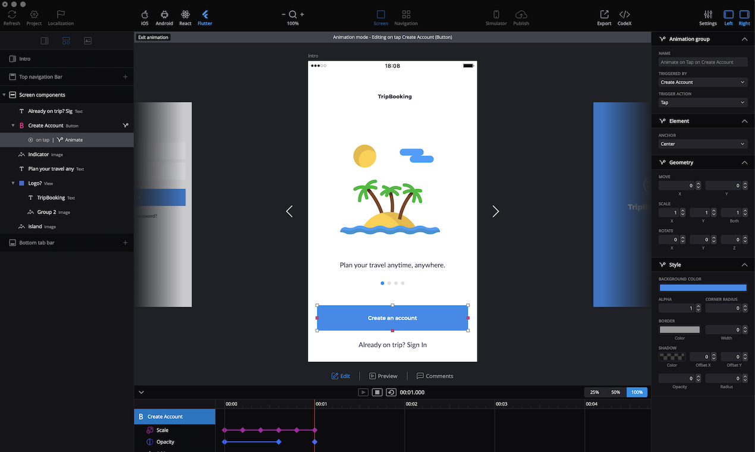Screen dimensions: 755x452
Task: Open the Triggered By dropdown
Action: click(702, 81)
